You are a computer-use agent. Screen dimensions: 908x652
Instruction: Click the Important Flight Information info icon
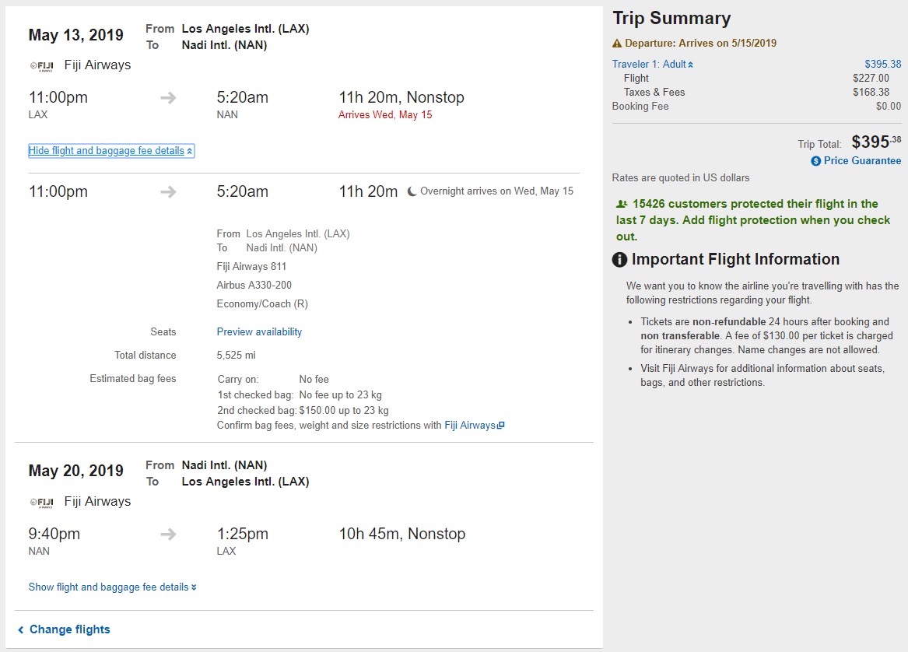tap(620, 260)
